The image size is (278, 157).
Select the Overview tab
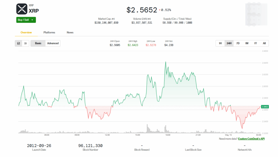26,32
